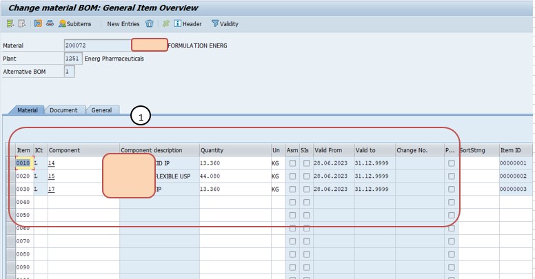This screenshot has width=535, height=279.
Task: Click the green arrows icon beside Header
Action: (x=166, y=23)
